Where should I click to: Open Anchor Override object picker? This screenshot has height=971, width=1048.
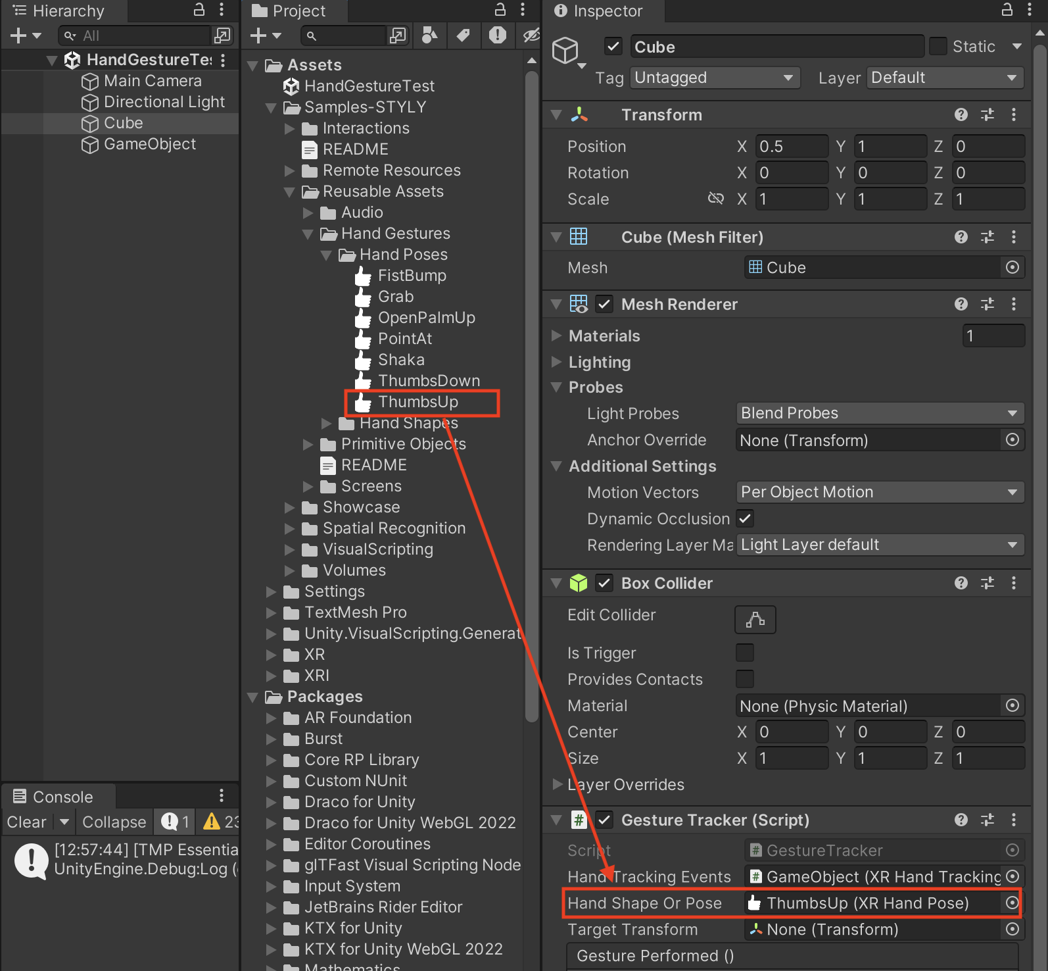click(x=1012, y=439)
